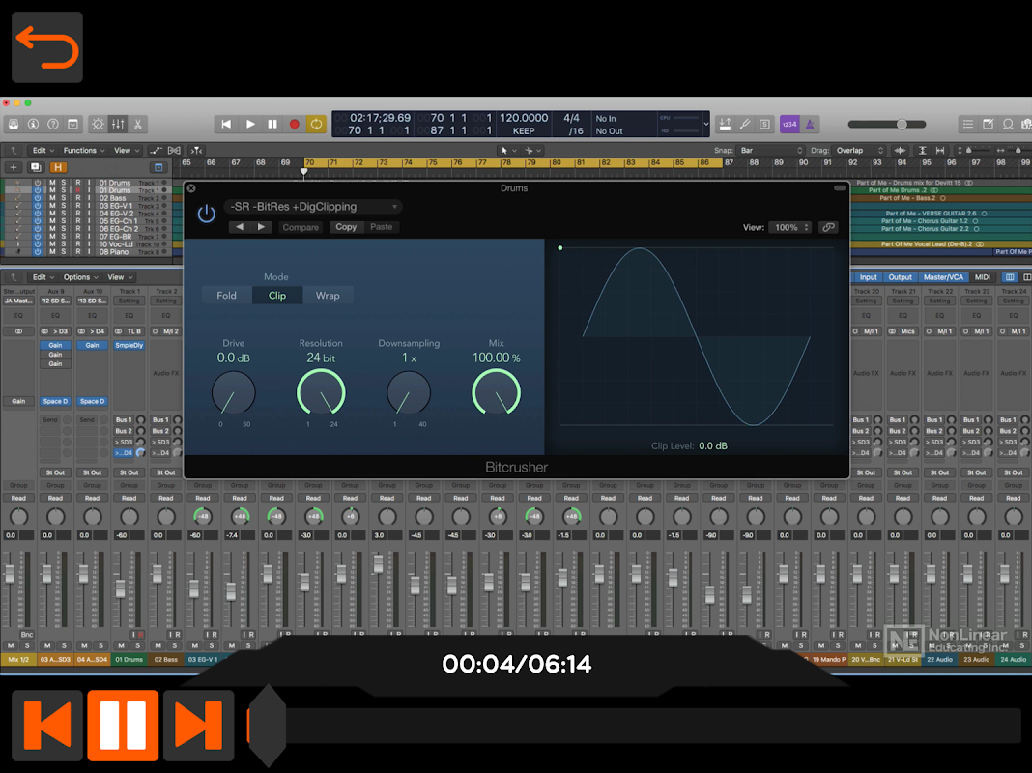Click the Tuner icon
Viewport: 1032px width, 773px height.
[744, 124]
